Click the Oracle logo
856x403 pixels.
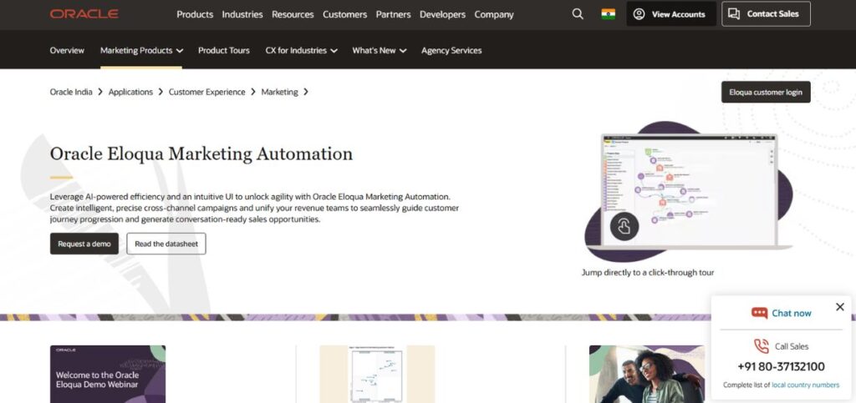coord(84,14)
